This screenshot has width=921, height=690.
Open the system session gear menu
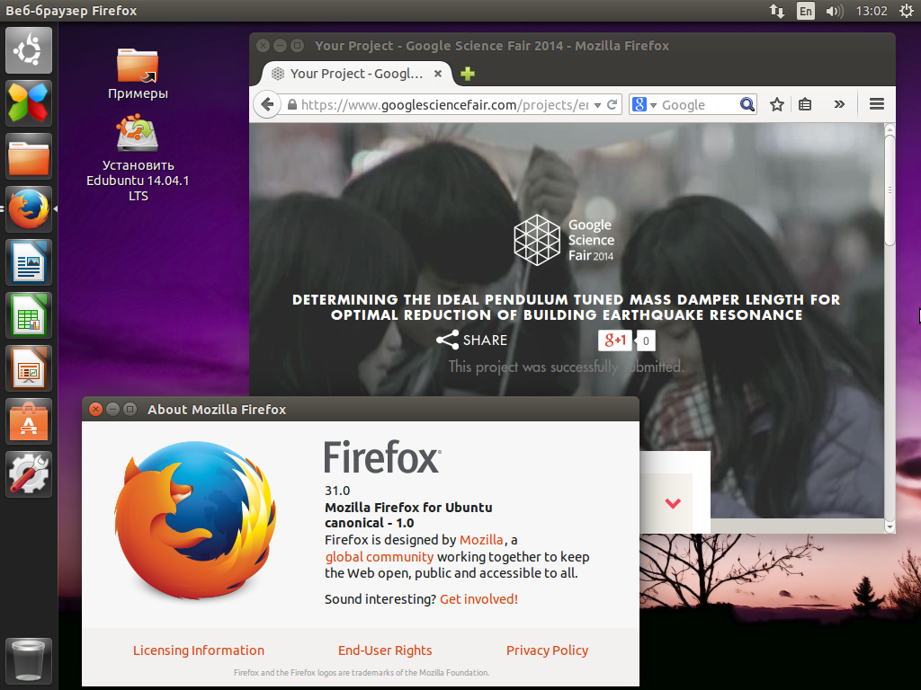point(907,11)
